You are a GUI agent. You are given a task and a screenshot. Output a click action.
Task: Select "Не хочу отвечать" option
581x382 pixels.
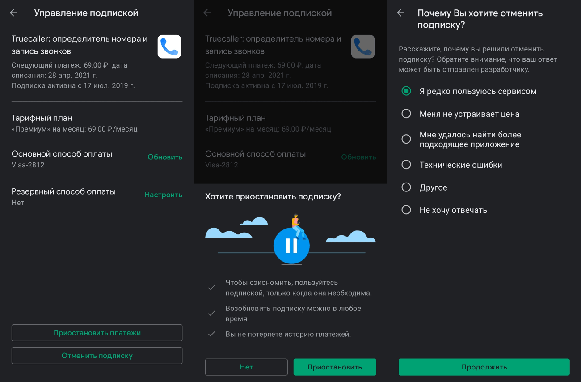pos(406,210)
